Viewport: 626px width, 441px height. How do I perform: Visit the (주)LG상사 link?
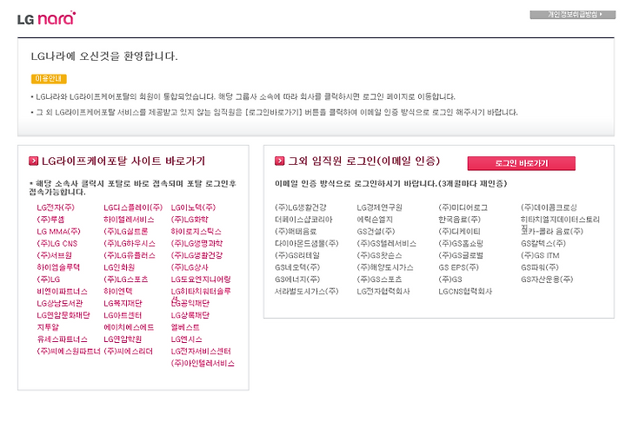pos(190,267)
